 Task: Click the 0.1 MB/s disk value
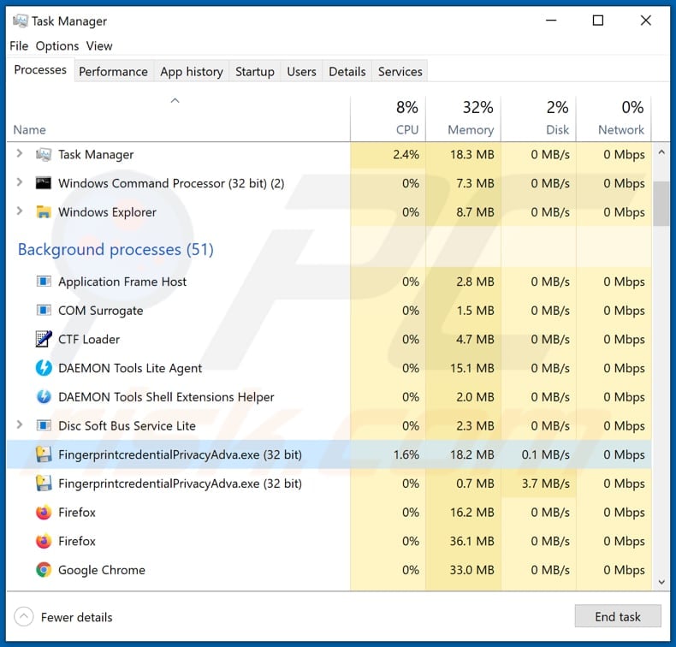[546, 454]
